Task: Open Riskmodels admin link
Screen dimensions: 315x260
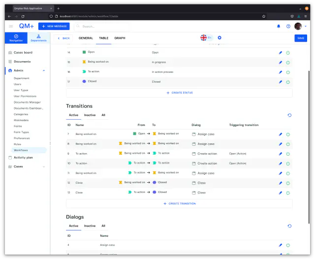Action: tap(21, 120)
